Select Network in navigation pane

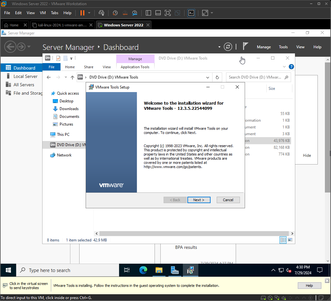[64, 155]
